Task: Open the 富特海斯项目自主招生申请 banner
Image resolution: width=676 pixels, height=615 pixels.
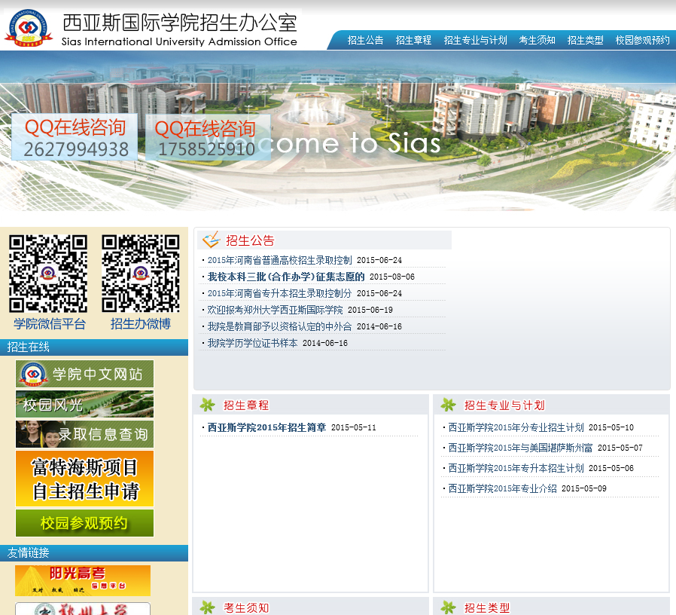Action: tap(84, 479)
